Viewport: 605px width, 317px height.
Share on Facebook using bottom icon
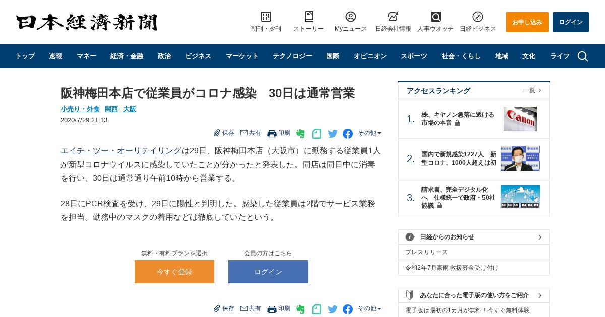pos(348,309)
